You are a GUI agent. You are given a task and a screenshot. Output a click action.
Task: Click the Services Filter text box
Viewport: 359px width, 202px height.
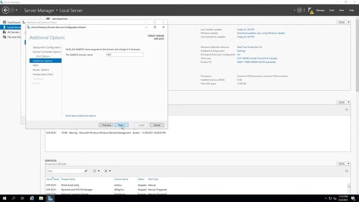[65, 171]
